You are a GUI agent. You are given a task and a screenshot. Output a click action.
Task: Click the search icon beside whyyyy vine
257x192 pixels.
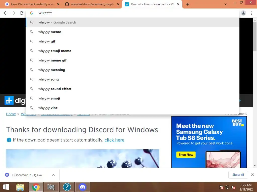pos(31,108)
